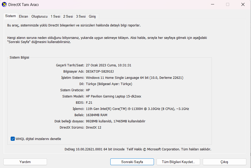The width and height of the screenshot is (251, 168).
Task: Click the İşlemci label
Action: 78,109
